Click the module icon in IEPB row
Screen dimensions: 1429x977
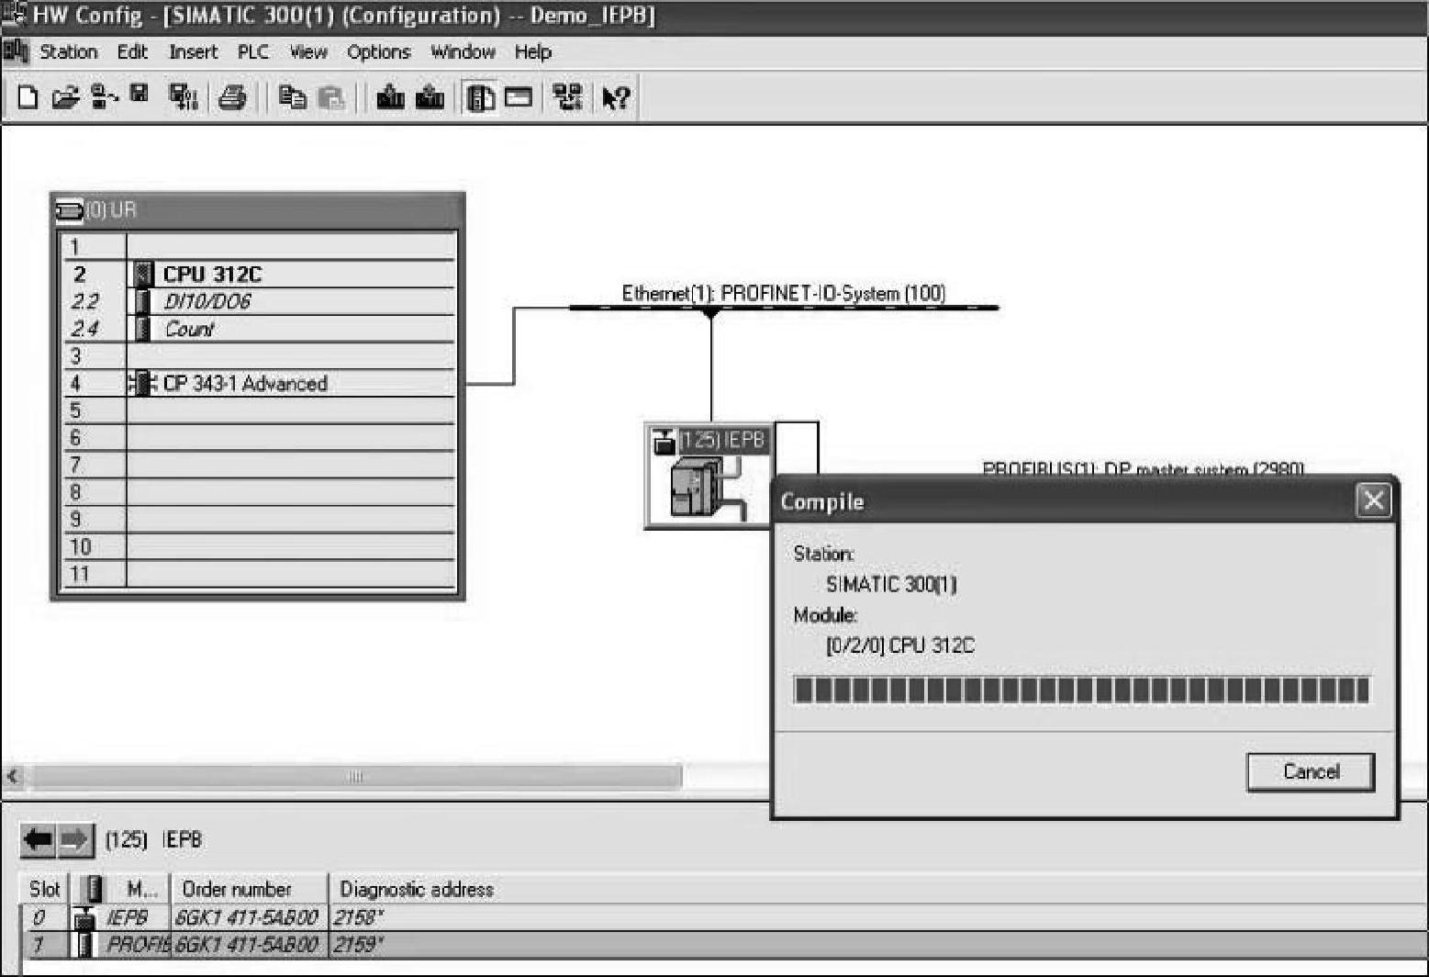[x=85, y=917]
